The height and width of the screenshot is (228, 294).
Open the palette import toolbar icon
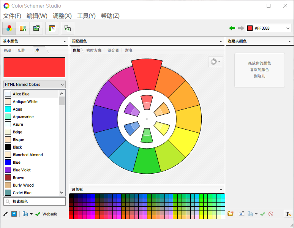(23, 28)
